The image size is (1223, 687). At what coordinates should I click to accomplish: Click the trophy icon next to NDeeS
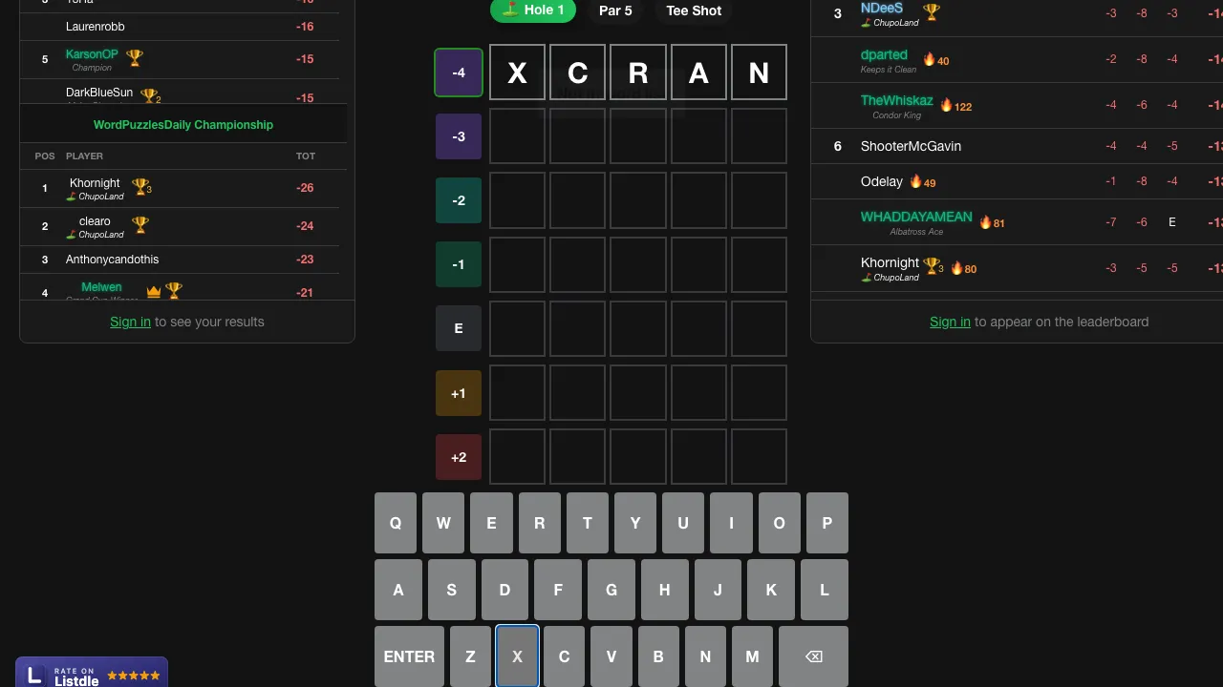[932, 12]
